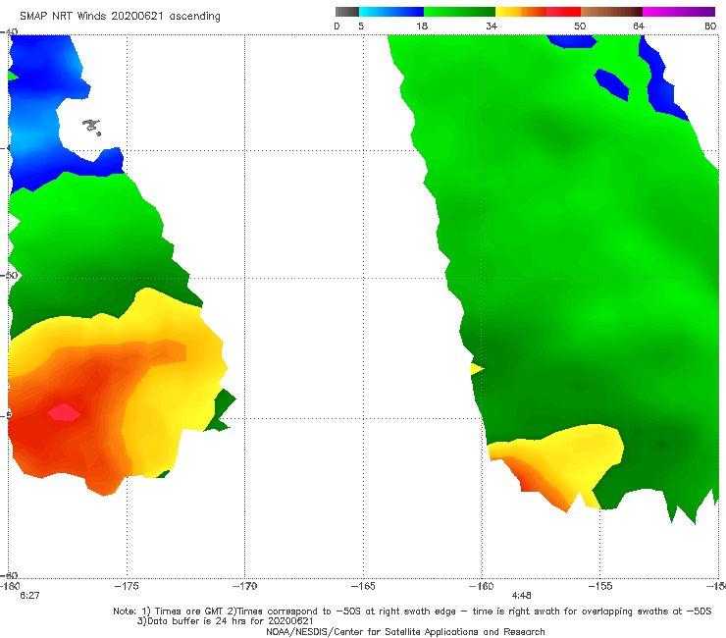
Task: Click the title "SMAP NRT Winds 20200621 ascending"
Action: [120, 17]
